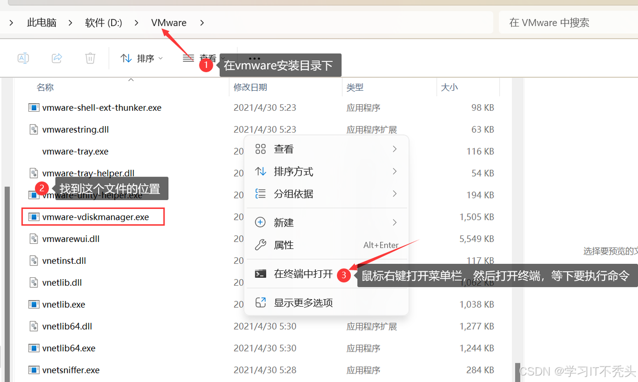This screenshot has width=638, height=382.
Task: Open 查看 submenu in context menu
Action: pyautogui.click(x=326, y=149)
